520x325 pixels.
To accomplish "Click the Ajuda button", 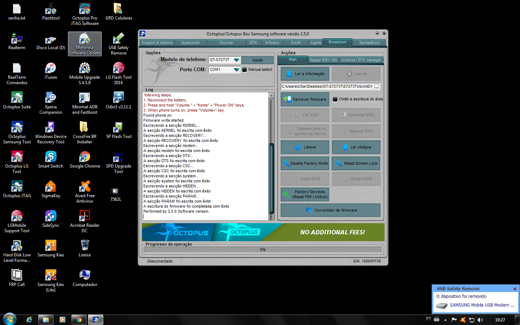I will pos(257,60).
